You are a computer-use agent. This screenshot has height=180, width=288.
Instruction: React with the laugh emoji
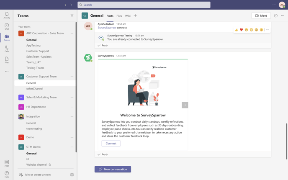246,30
